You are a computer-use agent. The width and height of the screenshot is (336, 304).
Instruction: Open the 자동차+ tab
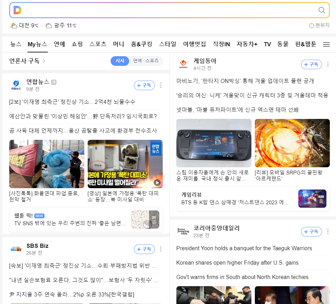pyautogui.click(x=247, y=44)
